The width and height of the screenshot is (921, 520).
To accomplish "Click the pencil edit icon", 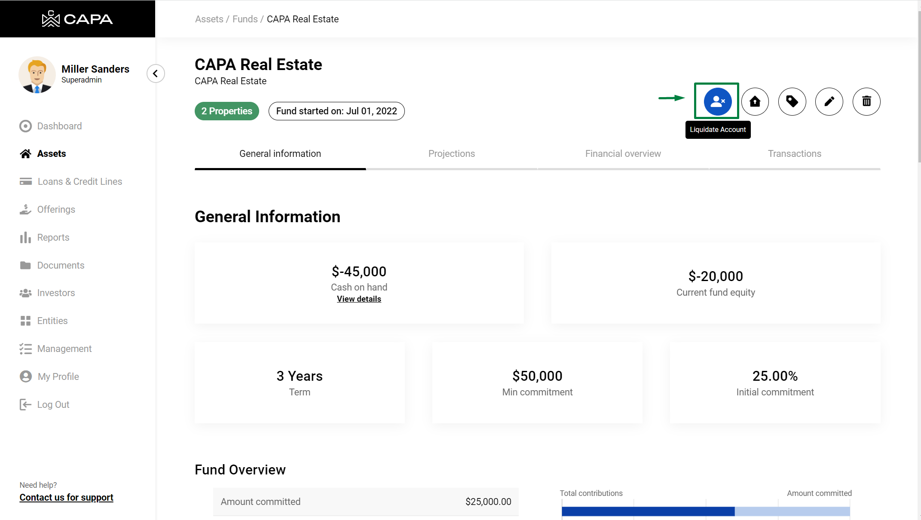I will (829, 101).
